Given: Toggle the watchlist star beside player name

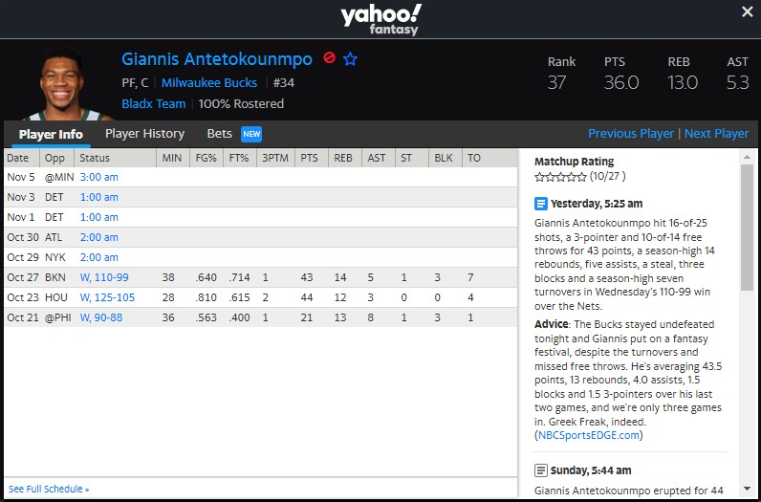Looking at the screenshot, I should click(350, 58).
